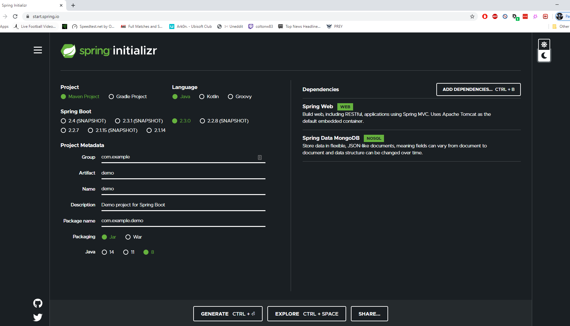Click the Package name input field
Viewport: 570px width, 326px height.
[183, 221]
